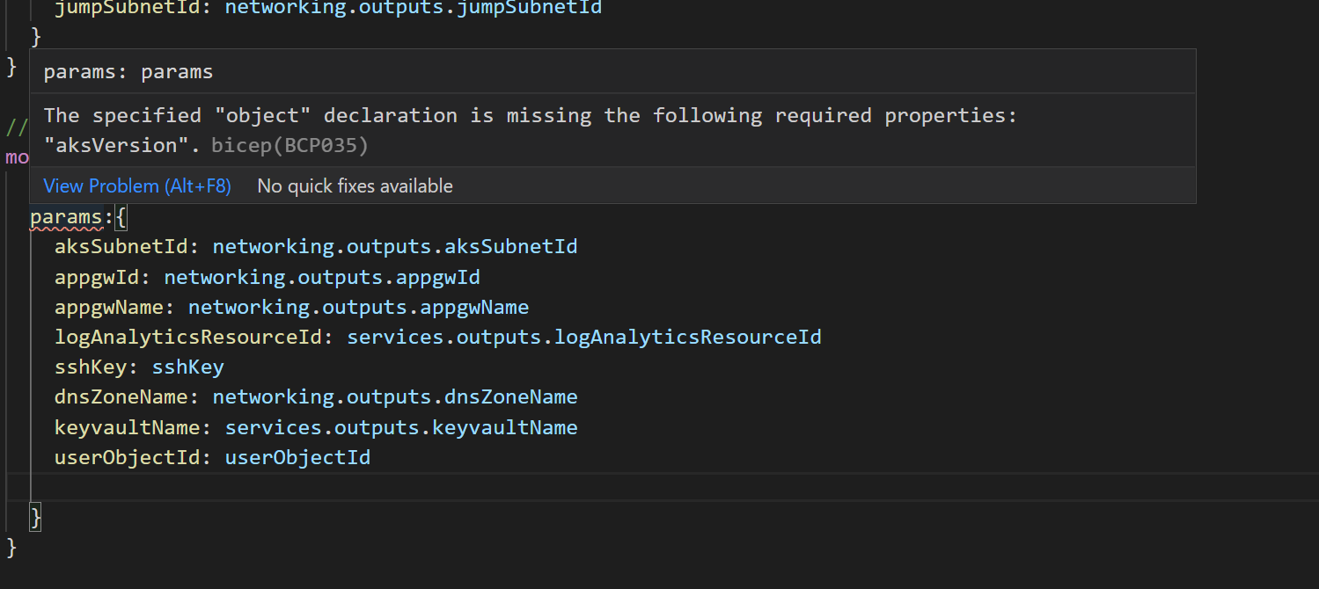Click the services.outputs.logAnalyticsResourceId value
Viewport: 1319px width, 589px height.
pyautogui.click(x=583, y=338)
